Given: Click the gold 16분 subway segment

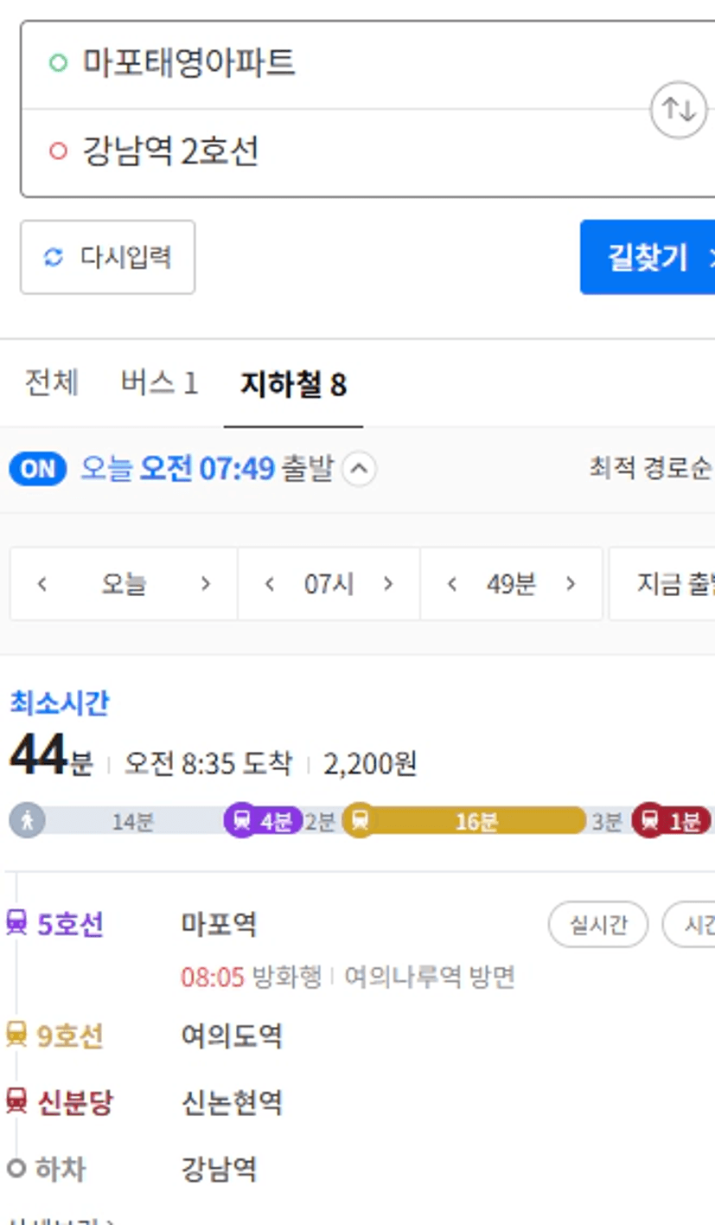Looking at the screenshot, I should 464,820.
